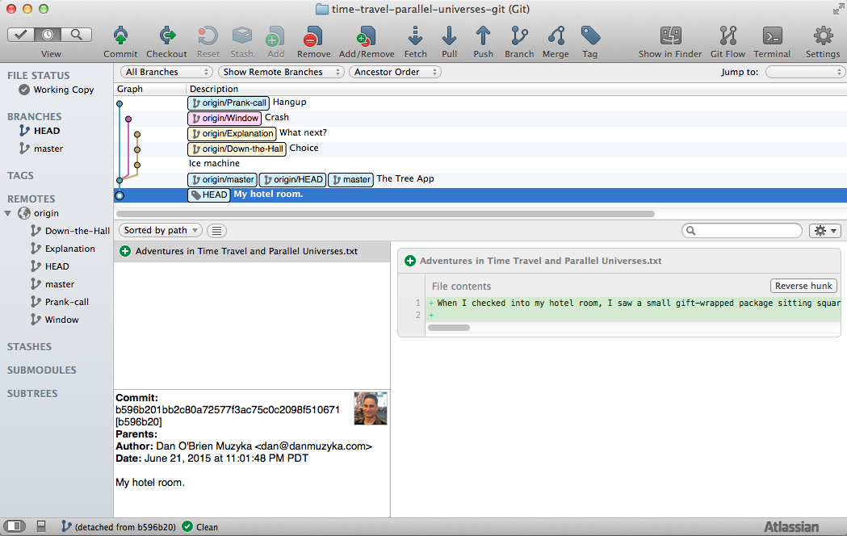
Task: Click the Add/Remove toolbar icon
Action: coord(367,36)
